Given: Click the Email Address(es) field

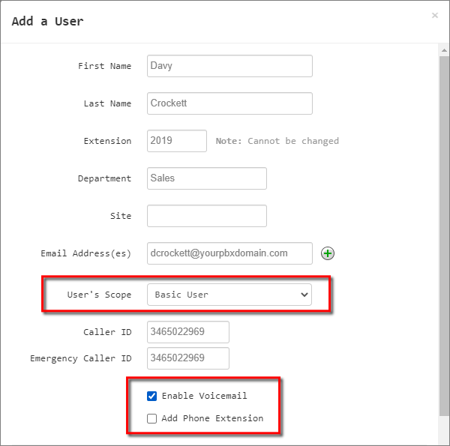Looking at the screenshot, I should click(229, 253).
